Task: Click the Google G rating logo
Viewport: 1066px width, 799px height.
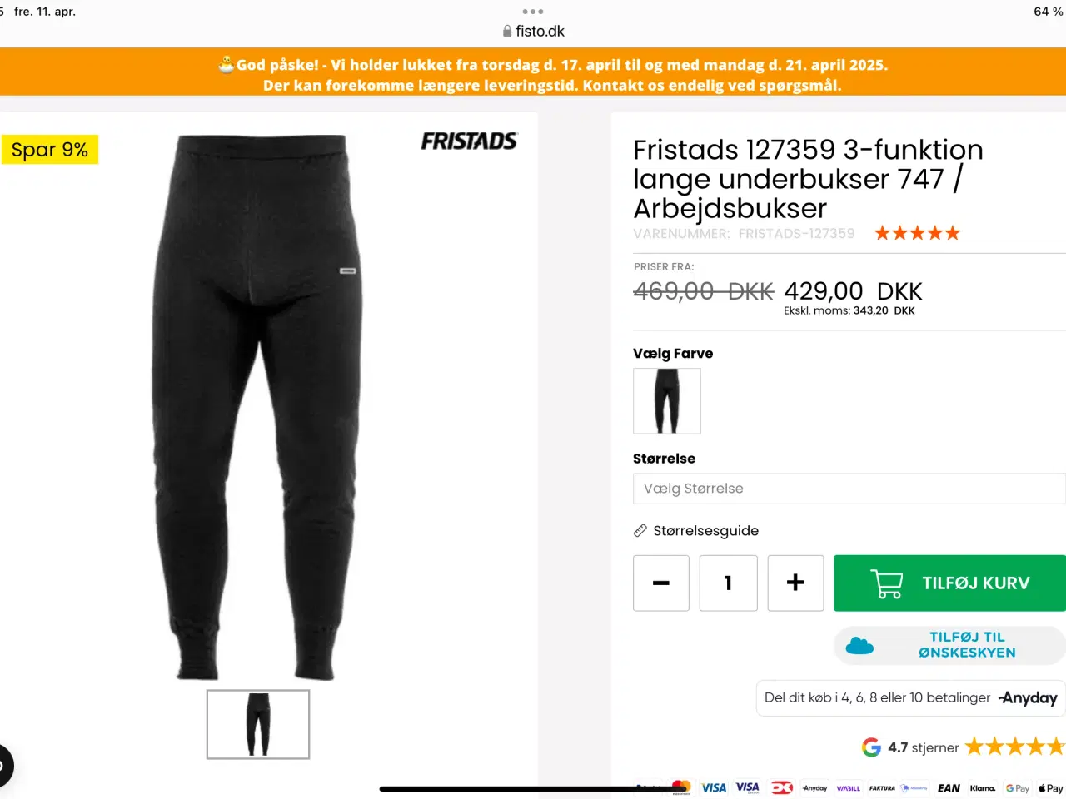Action: click(871, 747)
